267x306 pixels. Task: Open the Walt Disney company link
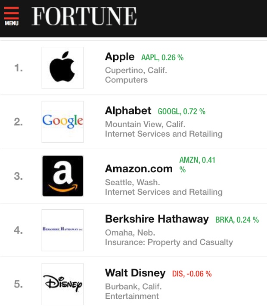coord(135,273)
